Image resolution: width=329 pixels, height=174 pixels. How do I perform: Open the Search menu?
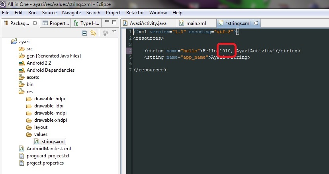93,13
